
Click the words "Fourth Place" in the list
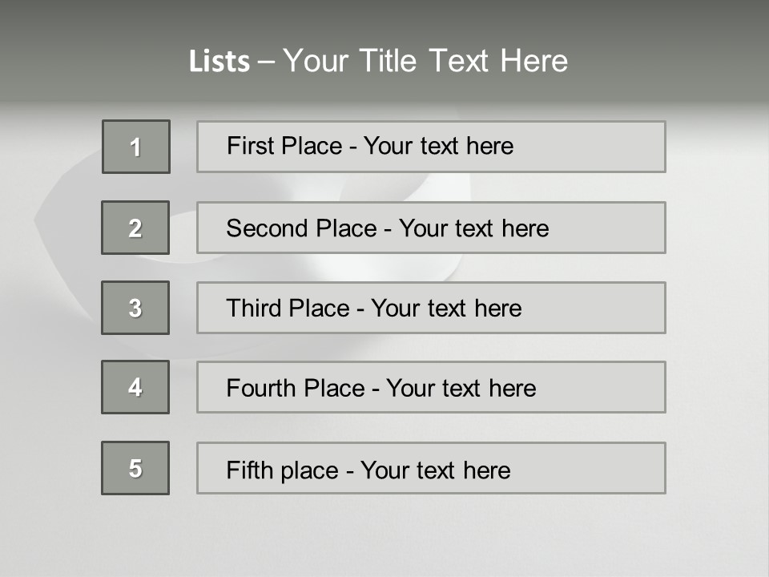296,389
